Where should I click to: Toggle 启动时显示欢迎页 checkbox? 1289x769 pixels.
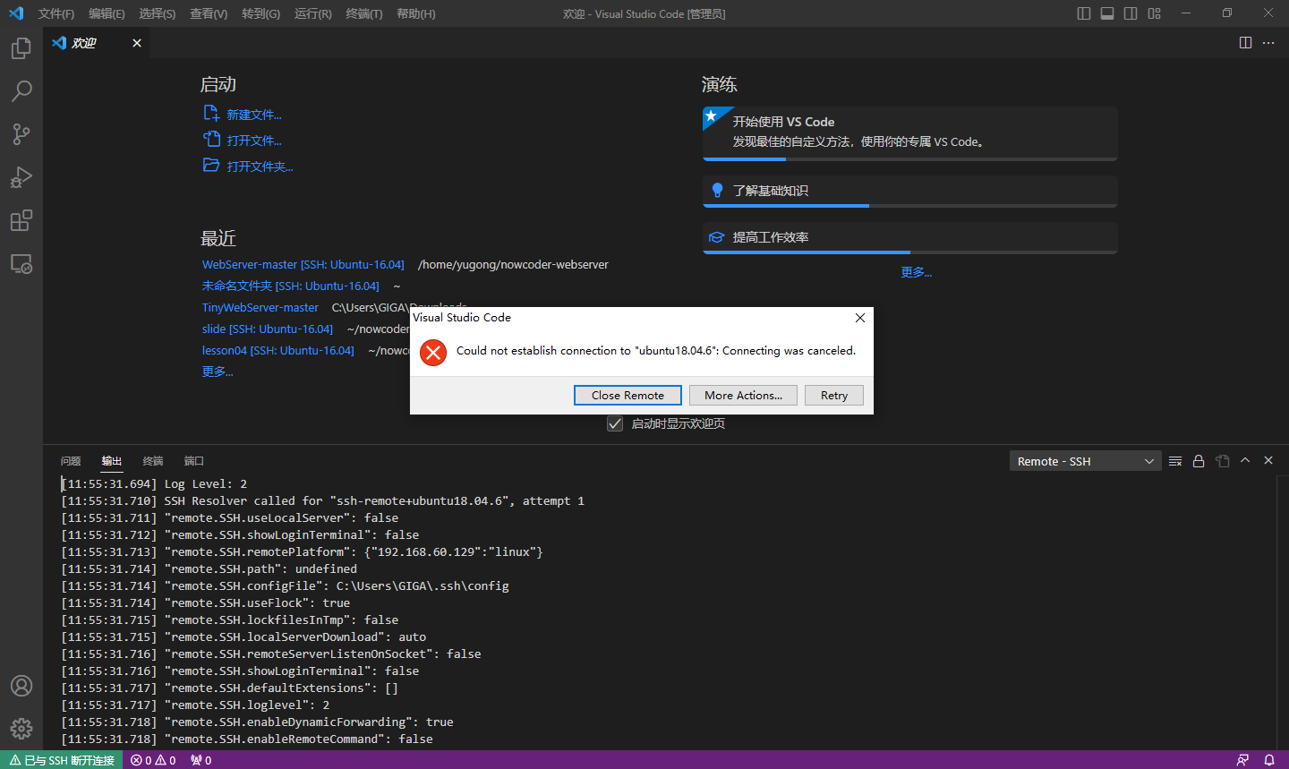click(x=615, y=423)
